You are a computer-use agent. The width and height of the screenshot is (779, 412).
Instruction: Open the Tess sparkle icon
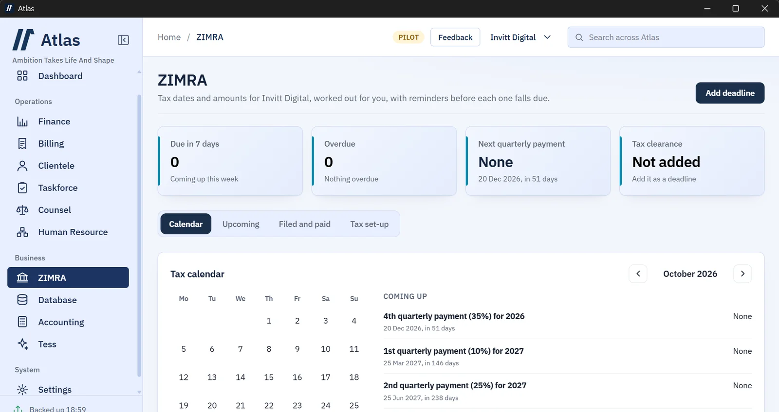pyautogui.click(x=22, y=344)
